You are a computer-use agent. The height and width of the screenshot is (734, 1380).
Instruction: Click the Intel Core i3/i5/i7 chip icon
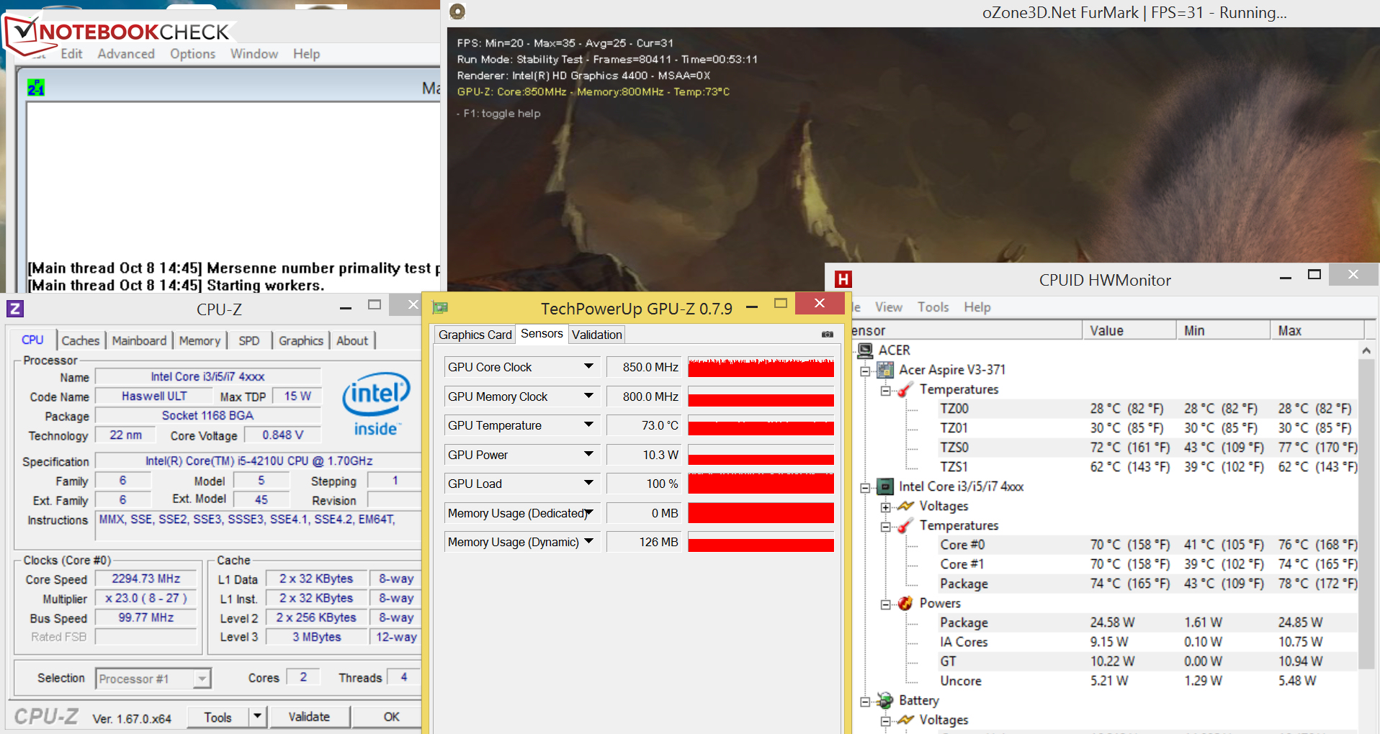pyautogui.click(x=885, y=487)
